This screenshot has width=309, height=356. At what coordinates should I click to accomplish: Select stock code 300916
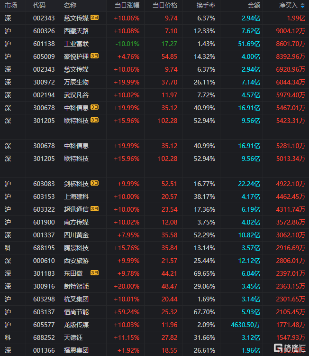point(44,286)
